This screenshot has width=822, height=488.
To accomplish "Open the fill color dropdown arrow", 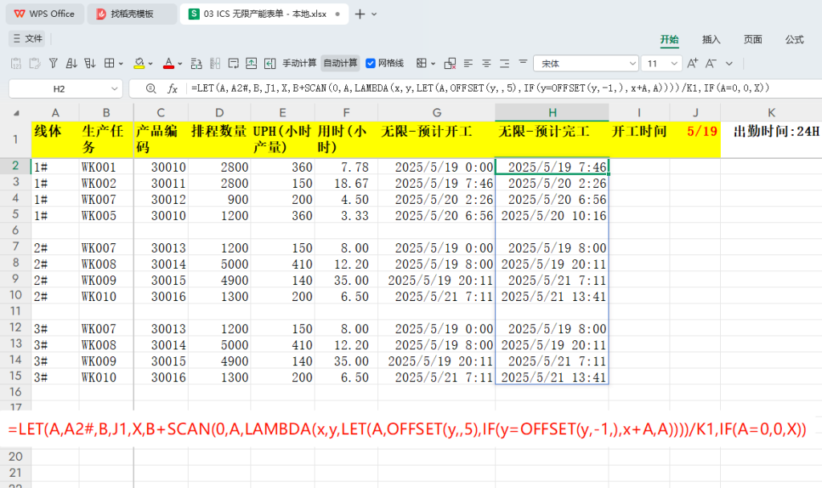I will 150,64.
